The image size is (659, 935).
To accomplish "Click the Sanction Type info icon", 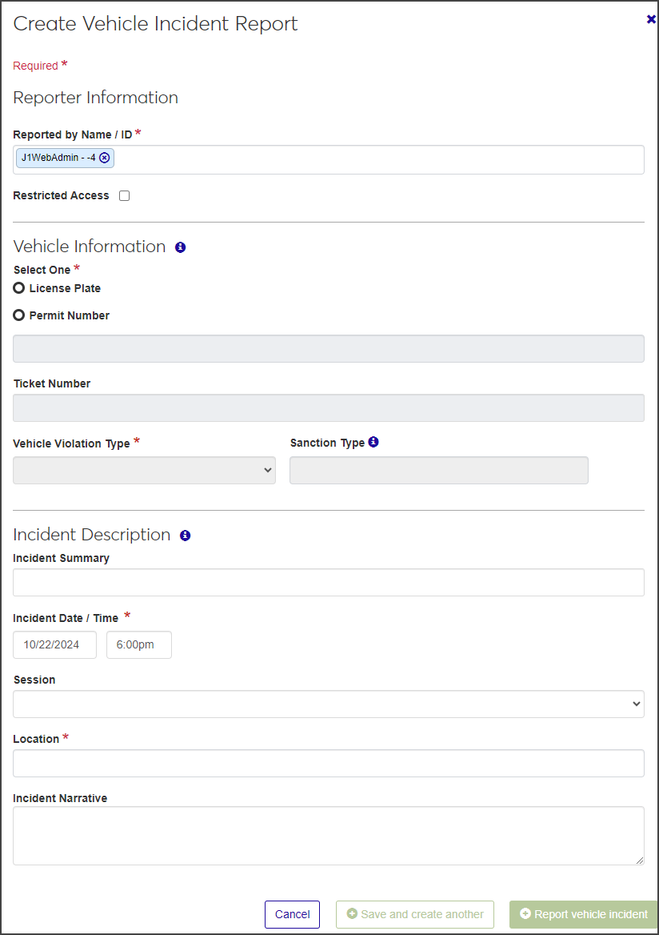I will [373, 442].
